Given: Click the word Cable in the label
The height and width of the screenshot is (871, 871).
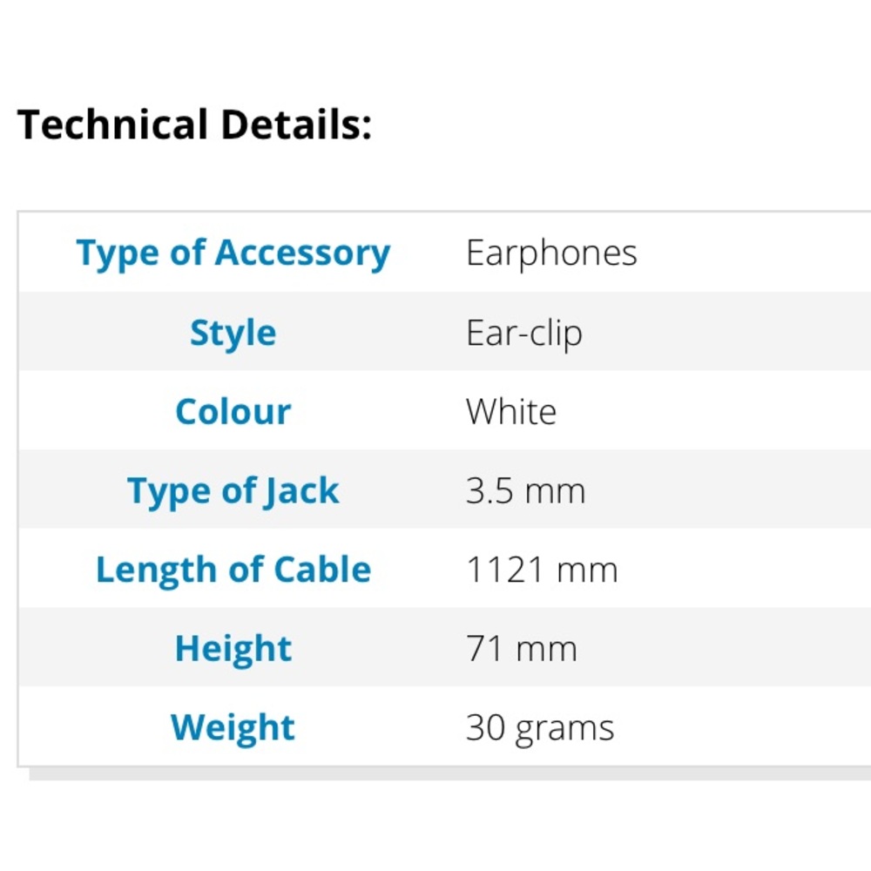Looking at the screenshot, I should click(x=322, y=570).
